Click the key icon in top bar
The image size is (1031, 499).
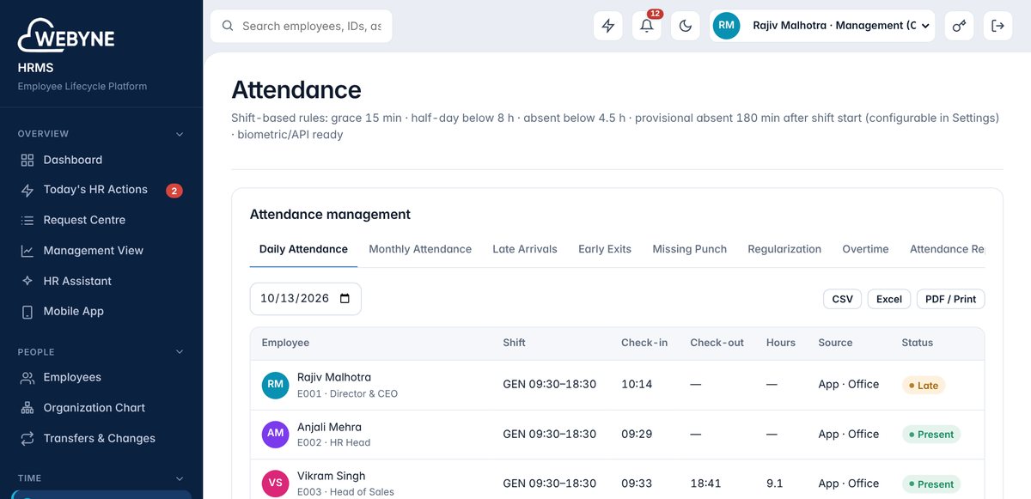coord(959,26)
